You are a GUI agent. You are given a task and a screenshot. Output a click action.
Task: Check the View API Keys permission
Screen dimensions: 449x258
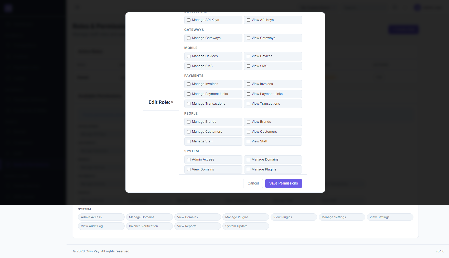(248, 20)
